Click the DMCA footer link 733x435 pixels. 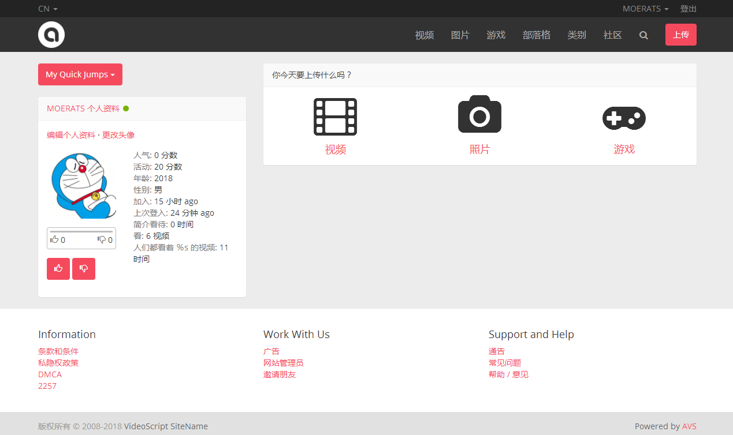50,374
